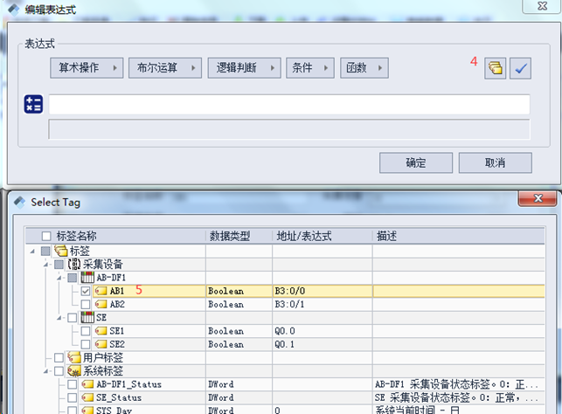Click the SE_Status description text
Viewport: 562px width, 414px height.
point(456,397)
